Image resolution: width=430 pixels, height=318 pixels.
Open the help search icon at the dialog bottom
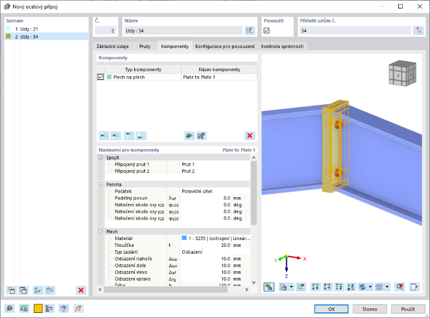[x=9, y=309]
